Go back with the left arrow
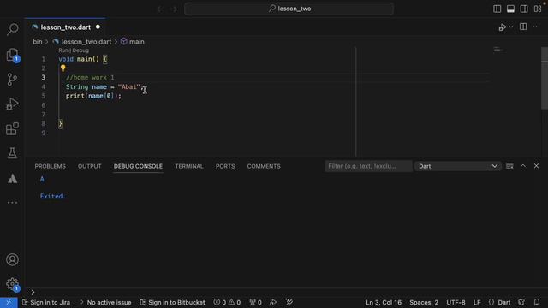 160,9
